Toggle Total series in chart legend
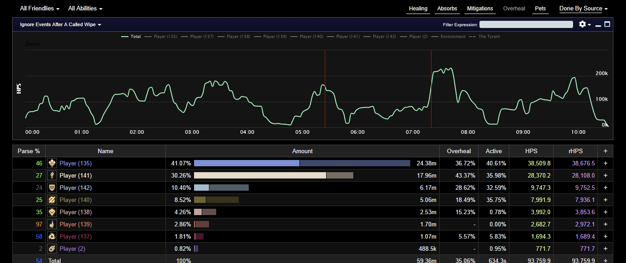Viewport: 626px width, 263px height. tap(131, 37)
